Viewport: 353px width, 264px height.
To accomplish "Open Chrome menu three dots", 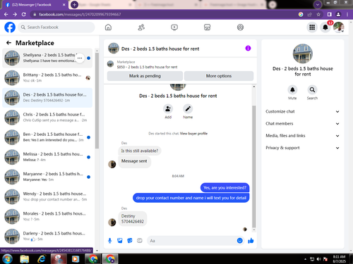I will 347,14.
